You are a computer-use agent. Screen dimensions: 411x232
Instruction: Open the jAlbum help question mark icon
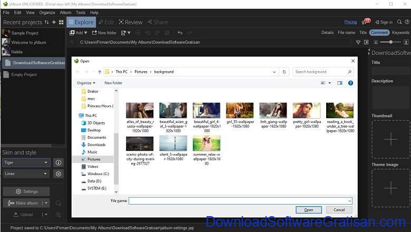(407, 22)
